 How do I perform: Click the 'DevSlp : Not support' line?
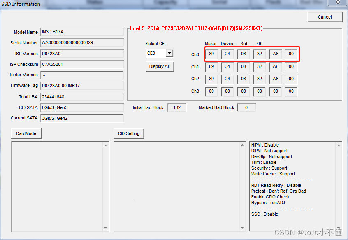[271, 156]
